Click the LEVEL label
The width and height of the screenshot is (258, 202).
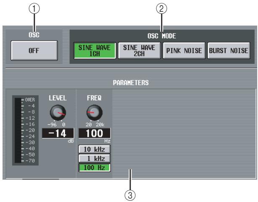[x=58, y=98]
